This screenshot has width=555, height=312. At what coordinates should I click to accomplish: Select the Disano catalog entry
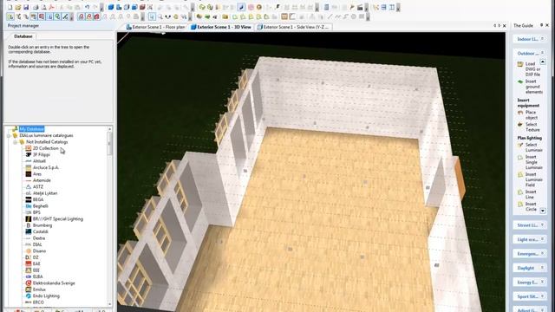39,250
